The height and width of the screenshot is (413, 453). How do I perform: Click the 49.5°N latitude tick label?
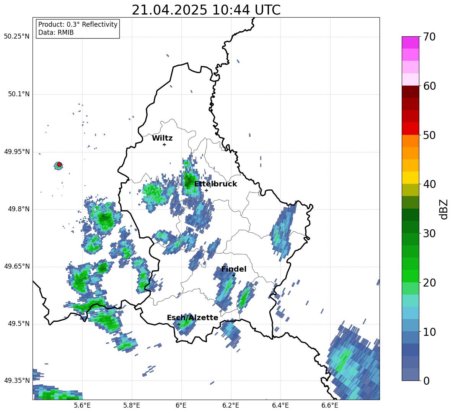click(x=18, y=324)
